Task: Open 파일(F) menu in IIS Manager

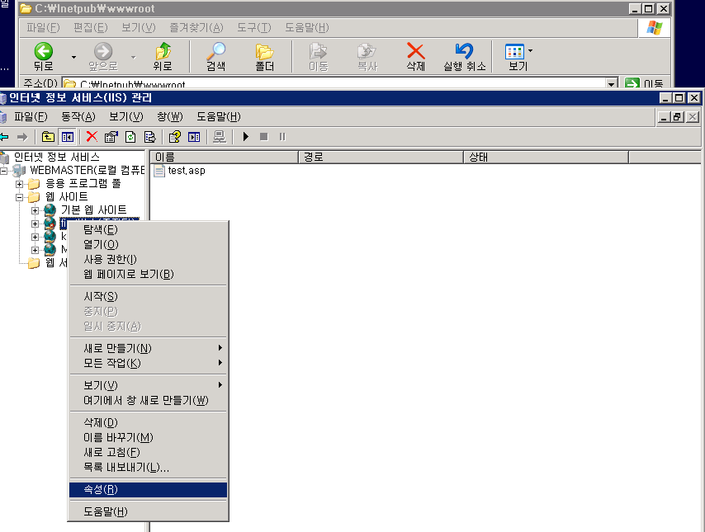Action: [x=31, y=117]
